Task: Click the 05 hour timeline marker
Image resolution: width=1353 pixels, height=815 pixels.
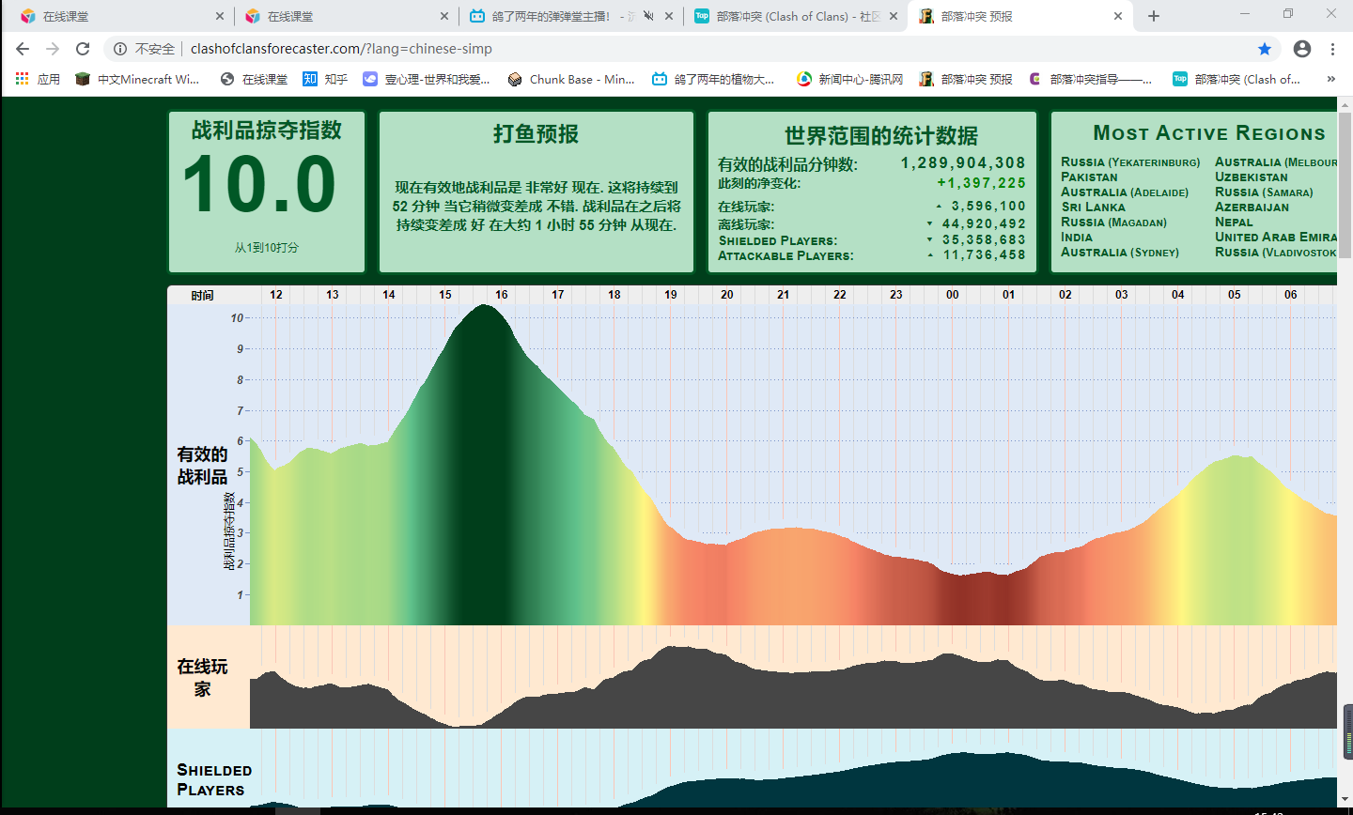Action: coord(1235,295)
